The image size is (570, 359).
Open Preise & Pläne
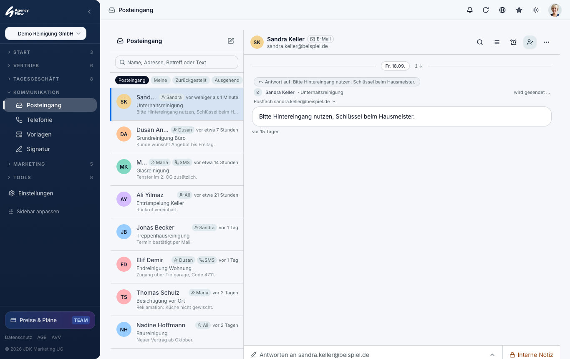click(x=50, y=320)
